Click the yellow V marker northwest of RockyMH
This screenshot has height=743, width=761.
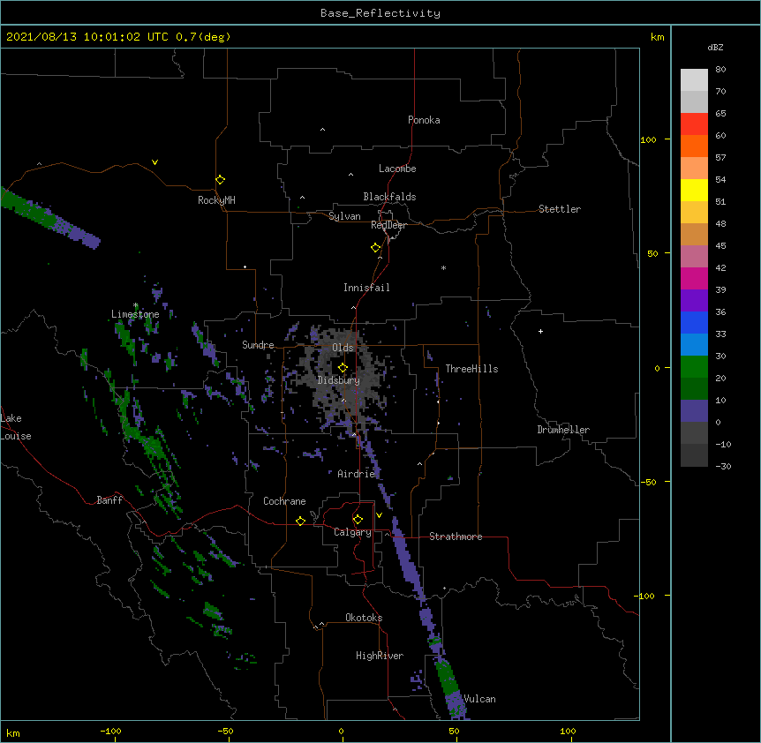coord(154,162)
